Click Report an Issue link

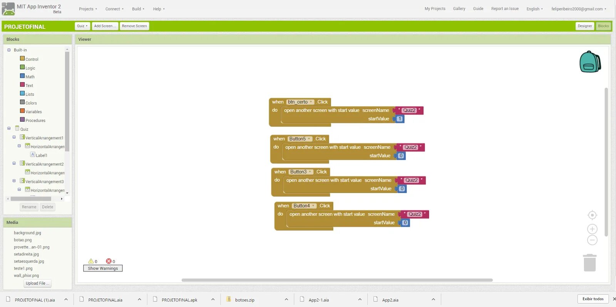[x=505, y=9]
